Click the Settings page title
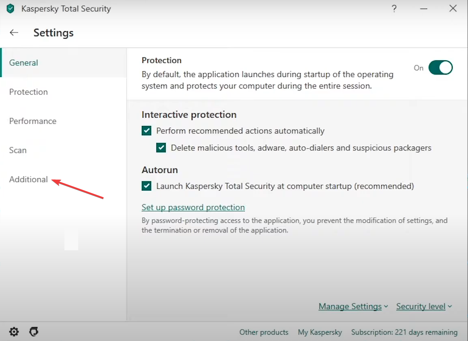This screenshot has width=468, height=341. point(53,33)
